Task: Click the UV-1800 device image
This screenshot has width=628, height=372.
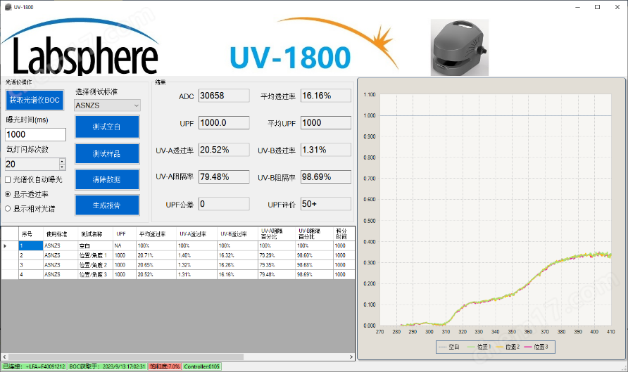Action: [x=459, y=46]
